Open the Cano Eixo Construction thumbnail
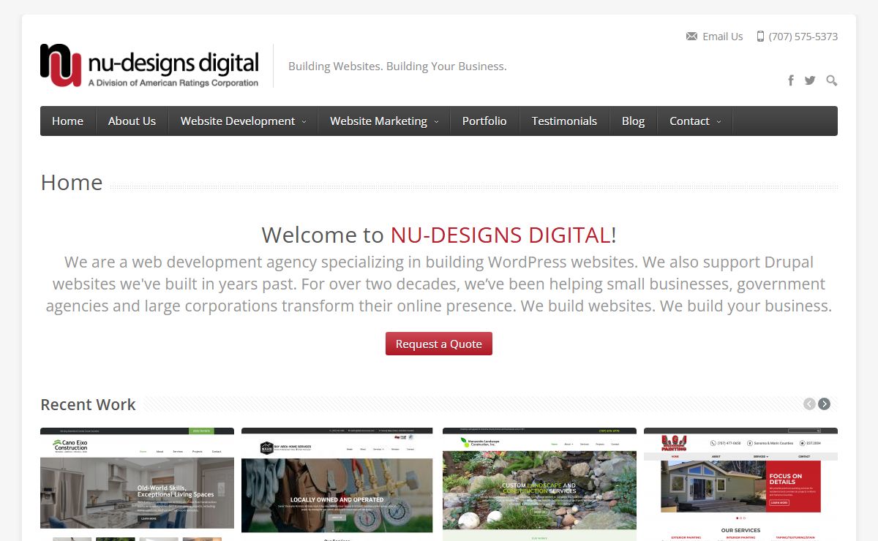This screenshot has width=878, height=541. click(x=137, y=484)
